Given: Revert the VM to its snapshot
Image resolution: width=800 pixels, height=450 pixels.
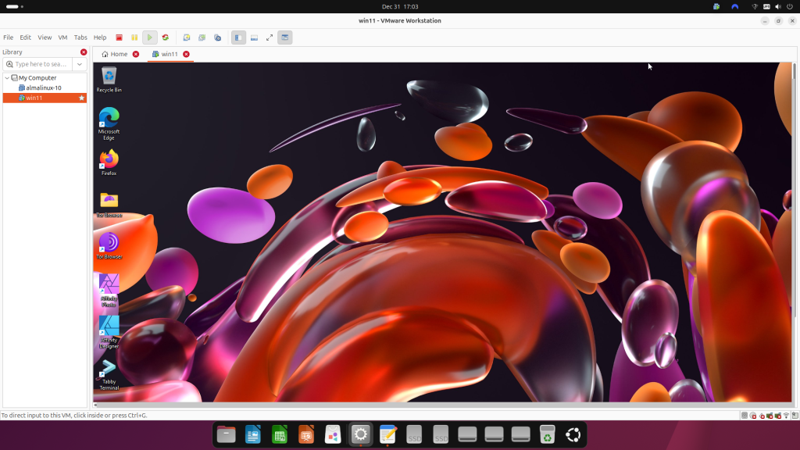Looking at the screenshot, I should 202,37.
